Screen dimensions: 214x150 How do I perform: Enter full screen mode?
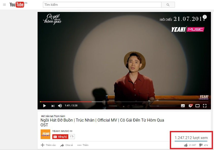(205, 106)
